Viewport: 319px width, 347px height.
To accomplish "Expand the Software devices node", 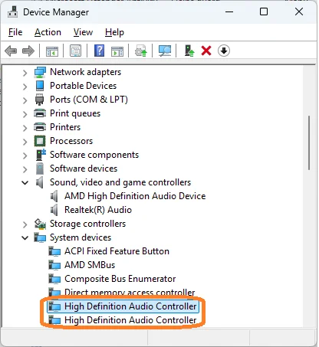I will click(x=25, y=169).
